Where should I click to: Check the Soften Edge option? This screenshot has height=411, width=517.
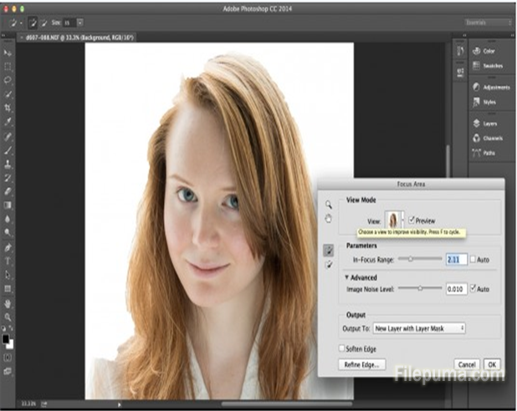coord(341,348)
